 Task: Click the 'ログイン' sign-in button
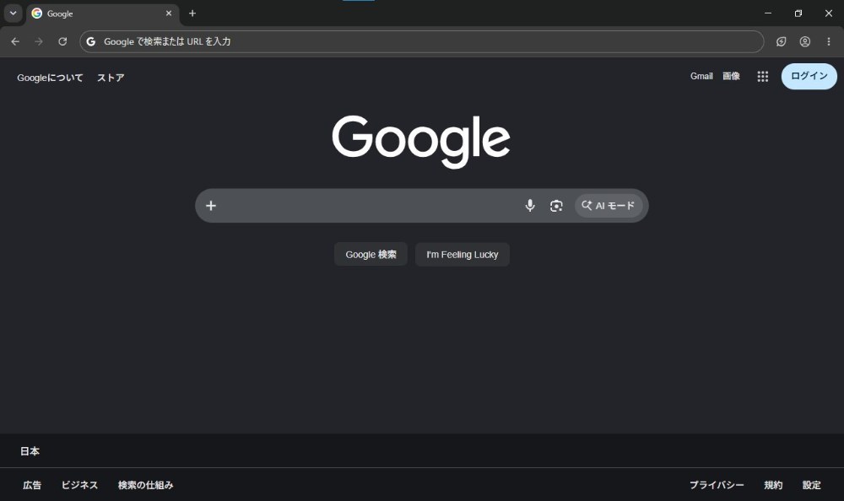click(x=809, y=77)
